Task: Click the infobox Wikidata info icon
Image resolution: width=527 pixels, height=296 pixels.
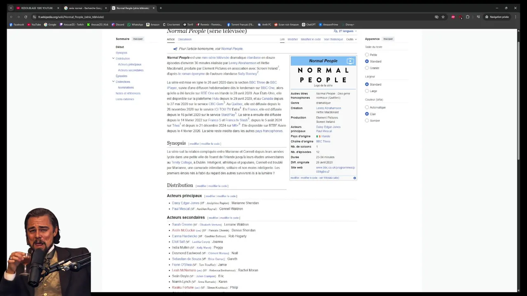Action: point(354,178)
